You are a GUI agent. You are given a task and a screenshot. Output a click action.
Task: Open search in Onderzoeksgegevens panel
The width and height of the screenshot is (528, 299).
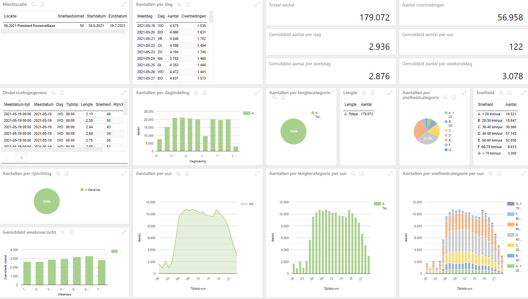[53, 93]
